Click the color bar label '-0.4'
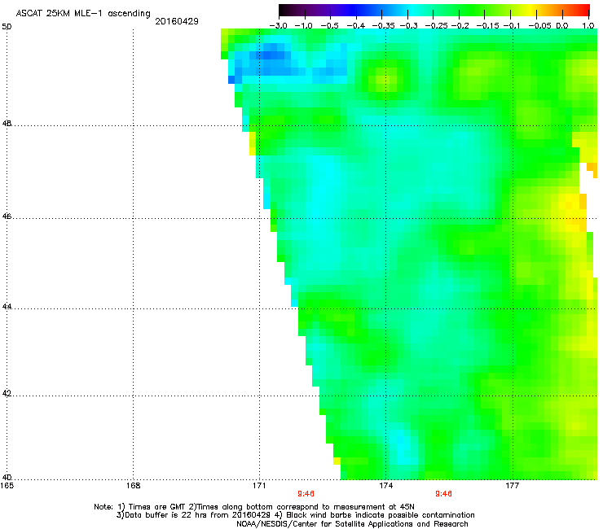 click(x=355, y=26)
